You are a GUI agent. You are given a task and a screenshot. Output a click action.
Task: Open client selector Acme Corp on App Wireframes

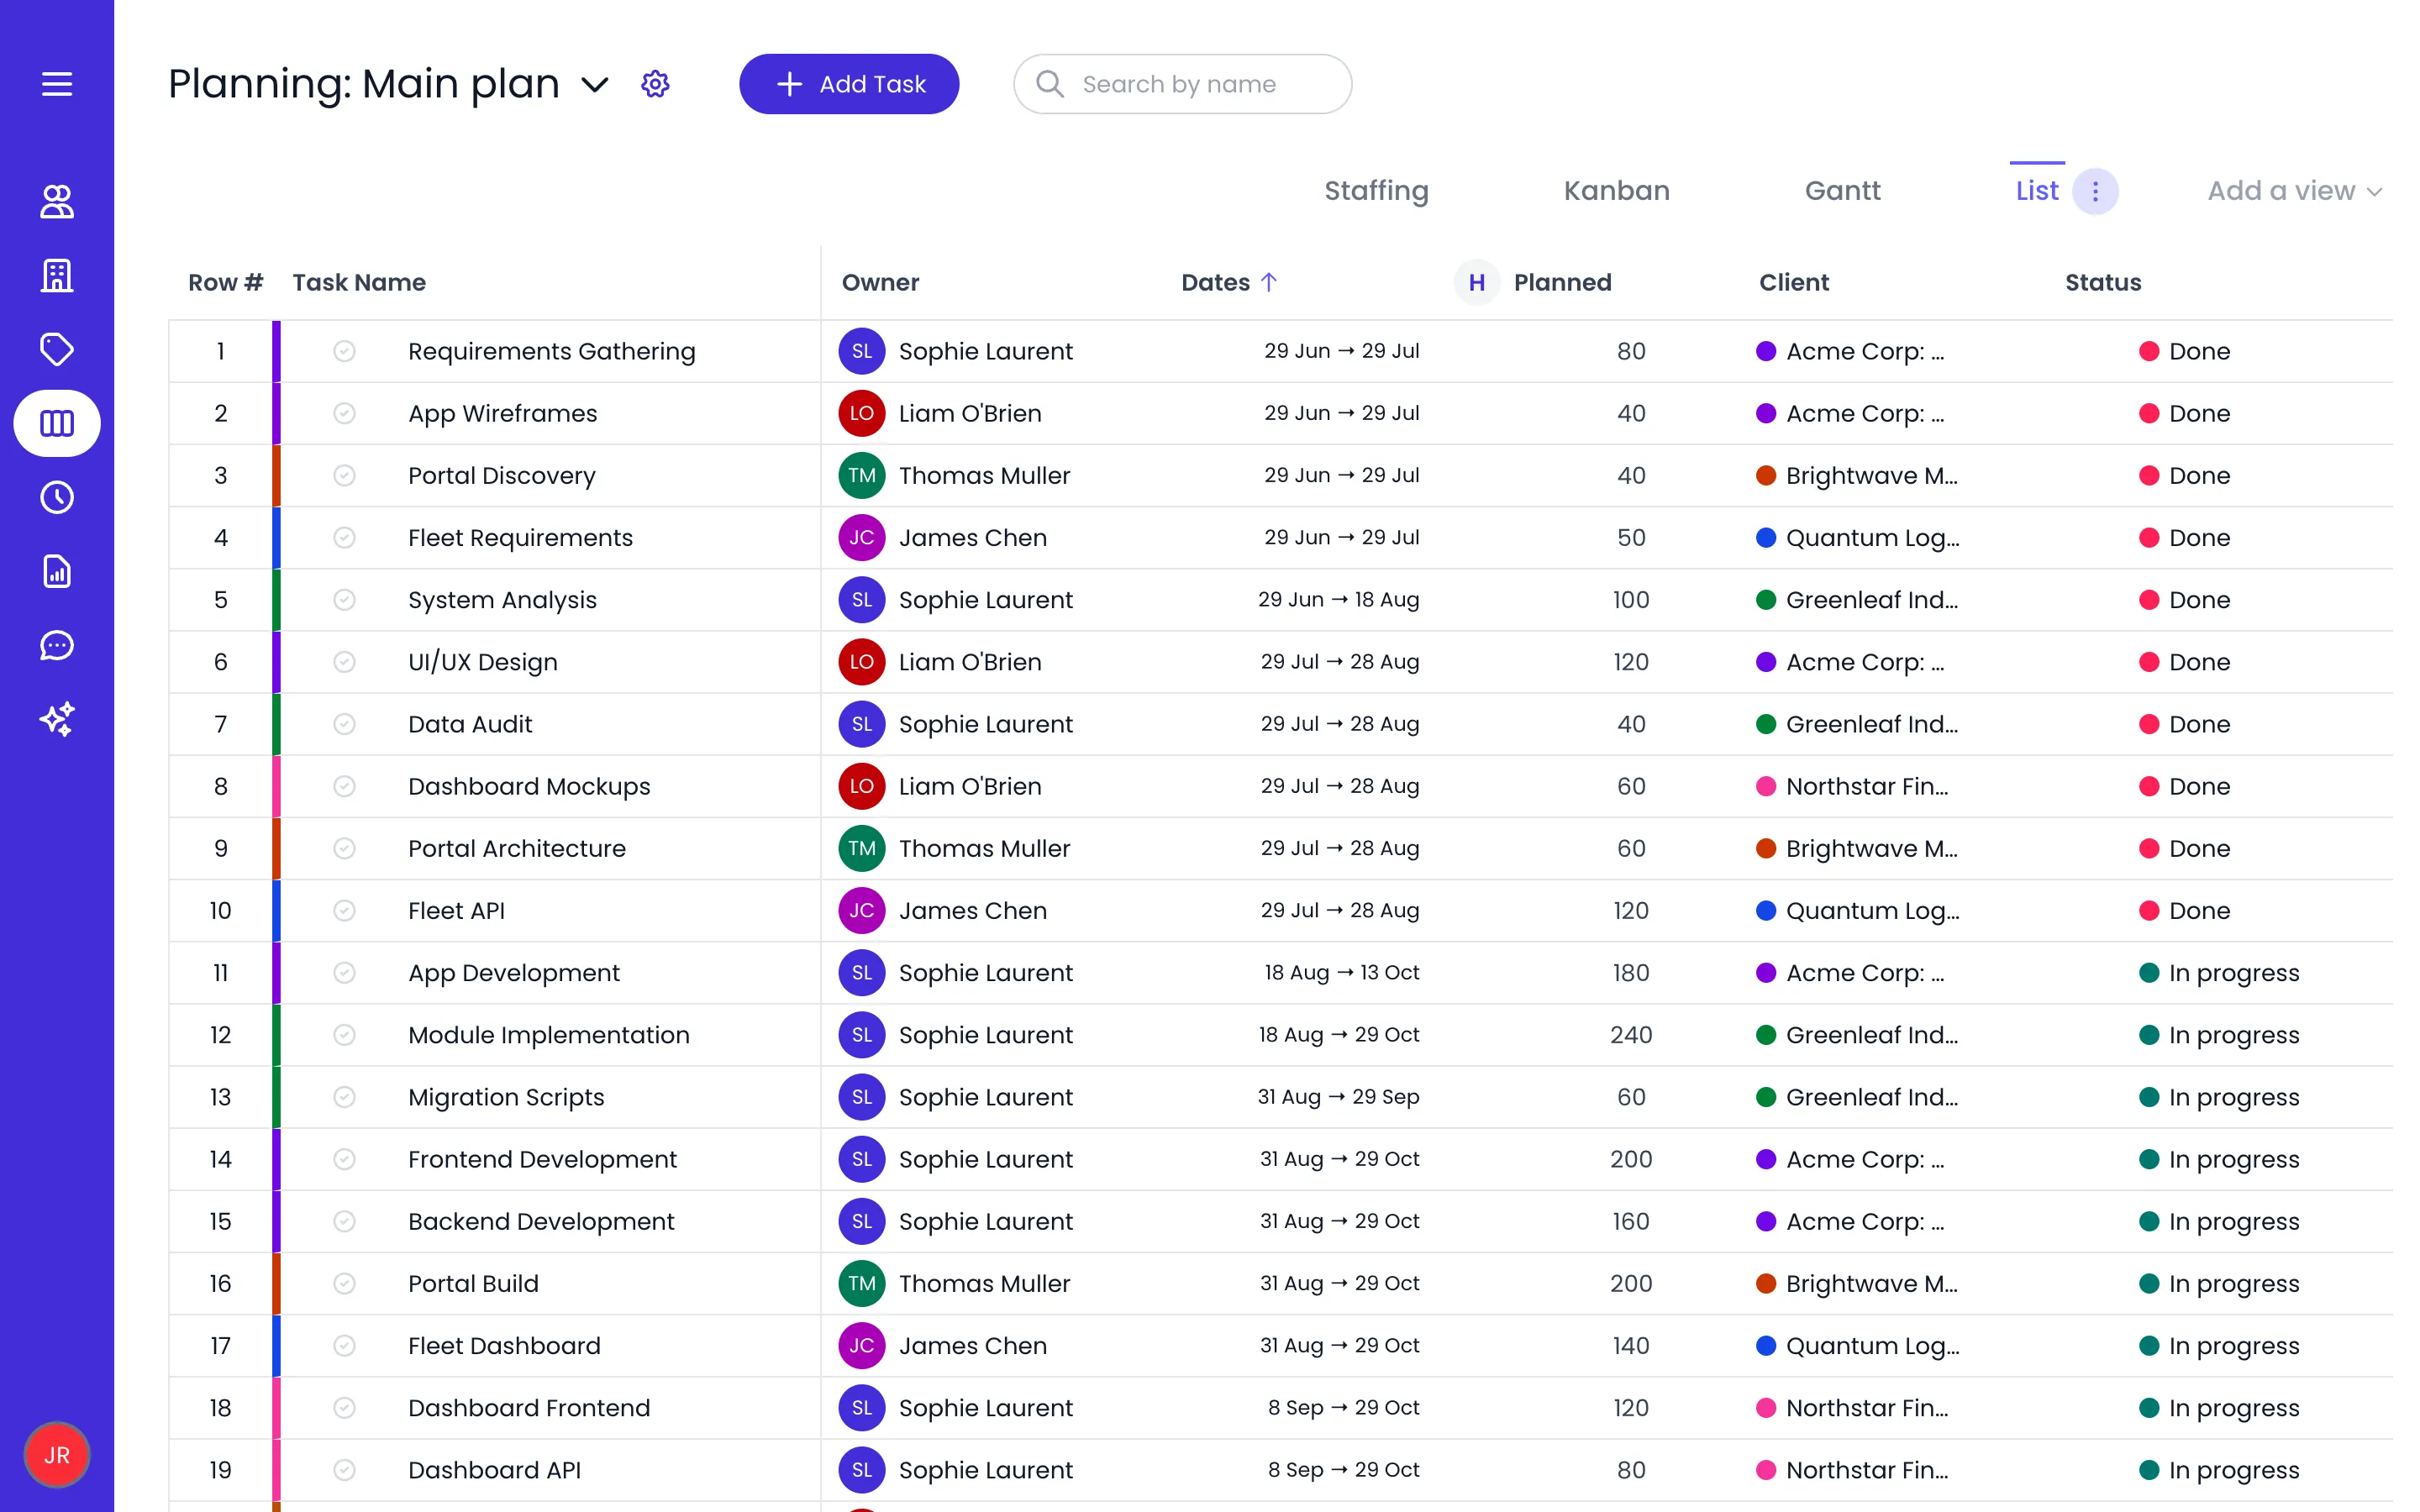[x=1851, y=413]
